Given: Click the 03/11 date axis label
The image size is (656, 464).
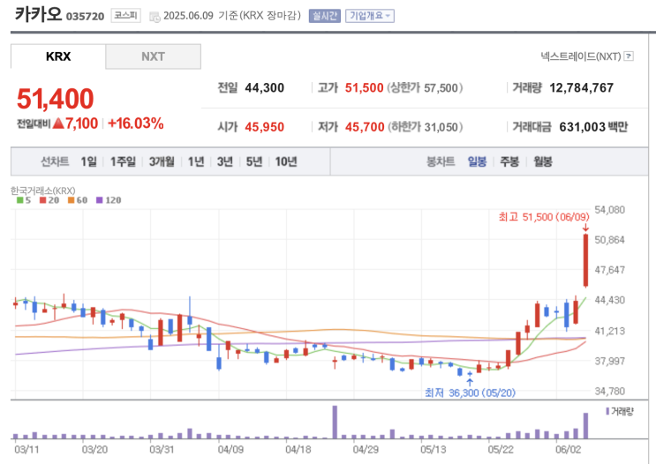Looking at the screenshot, I should pos(26,450).
